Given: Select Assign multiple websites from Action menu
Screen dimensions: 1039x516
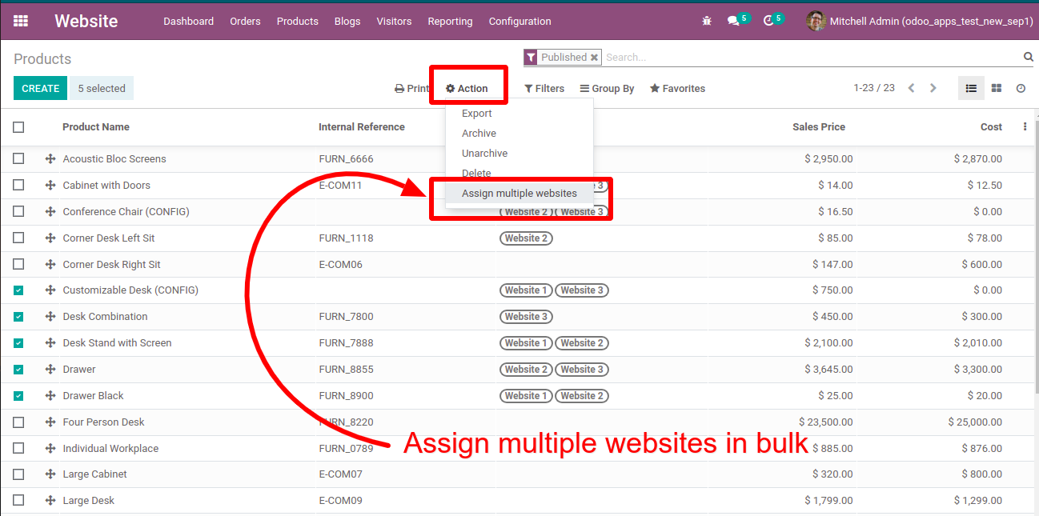Looking at the screenshot, I should (x=519, y=194).
